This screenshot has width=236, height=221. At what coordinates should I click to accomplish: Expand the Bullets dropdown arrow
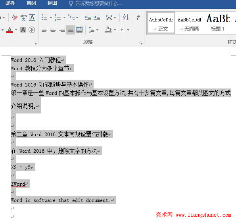(51, 17)
